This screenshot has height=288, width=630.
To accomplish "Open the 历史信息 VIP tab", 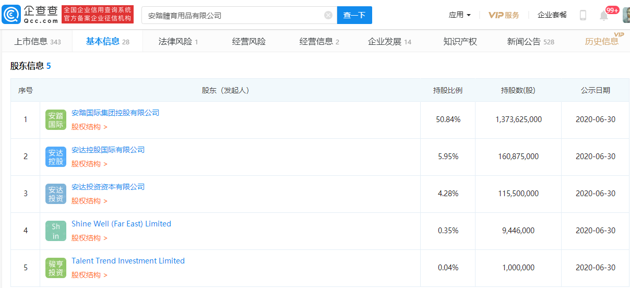I will tap(602, 42).
